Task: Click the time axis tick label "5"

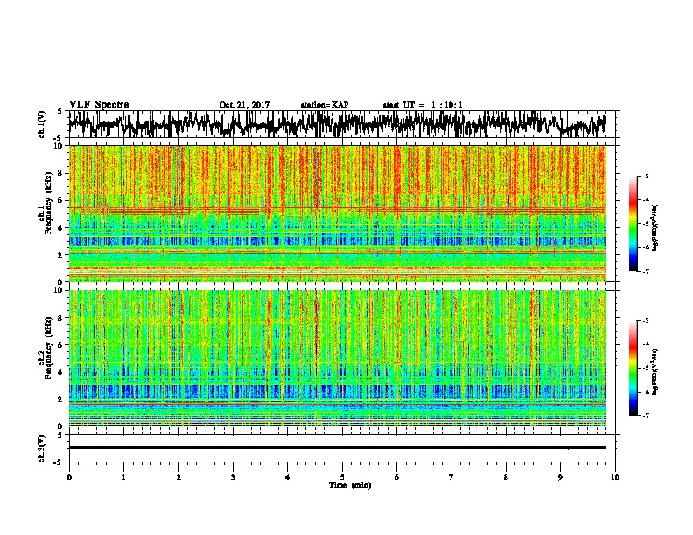Action: pyautogui.click(x=342, y=476)
